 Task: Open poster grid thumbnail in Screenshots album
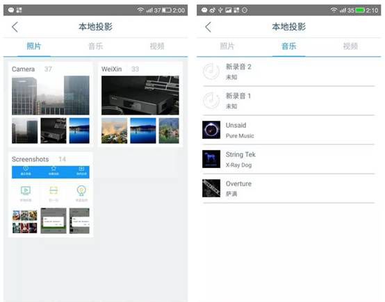[25, 221]
